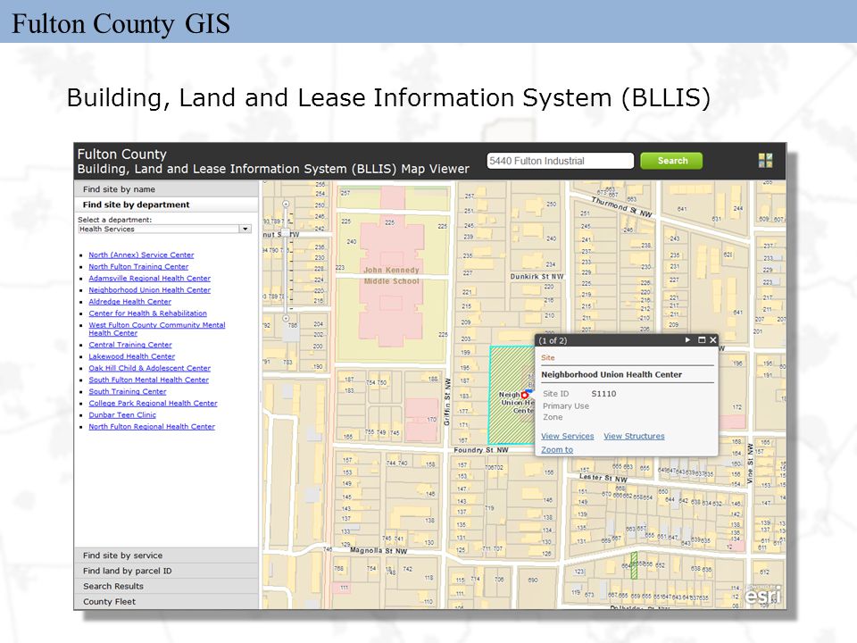Screen dimensions: 857x643
Task: Click the Dunkirk St NW street label
Action: [537, 277]
